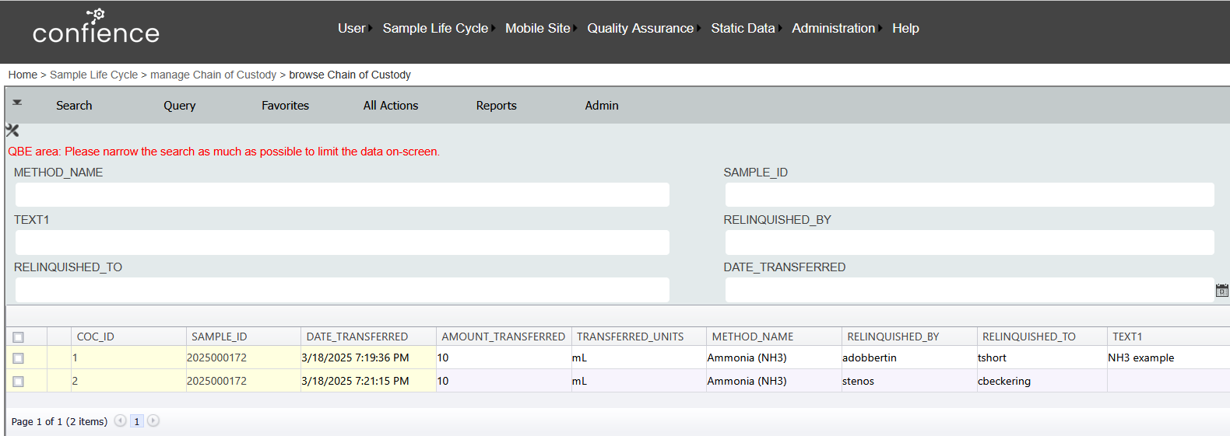The width and height of the screenshot is (1230, 436).
Task: Select page 1 in the pager
Action: coord(137,421)
